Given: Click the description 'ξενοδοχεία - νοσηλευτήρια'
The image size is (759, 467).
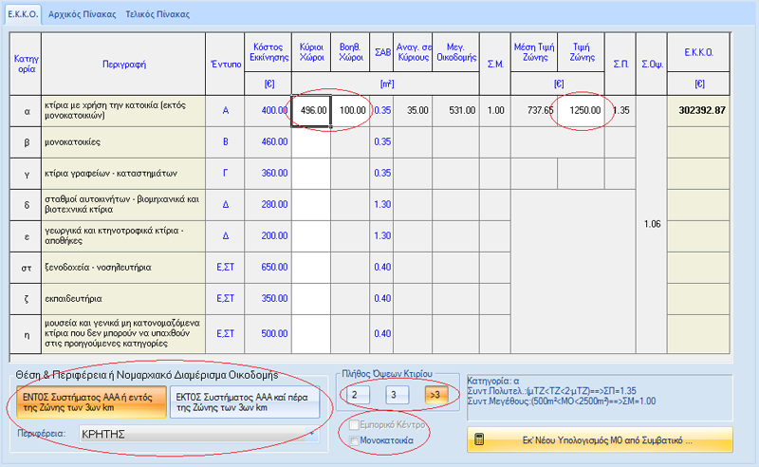Looking at the screenshot, I should pos(98,268).
